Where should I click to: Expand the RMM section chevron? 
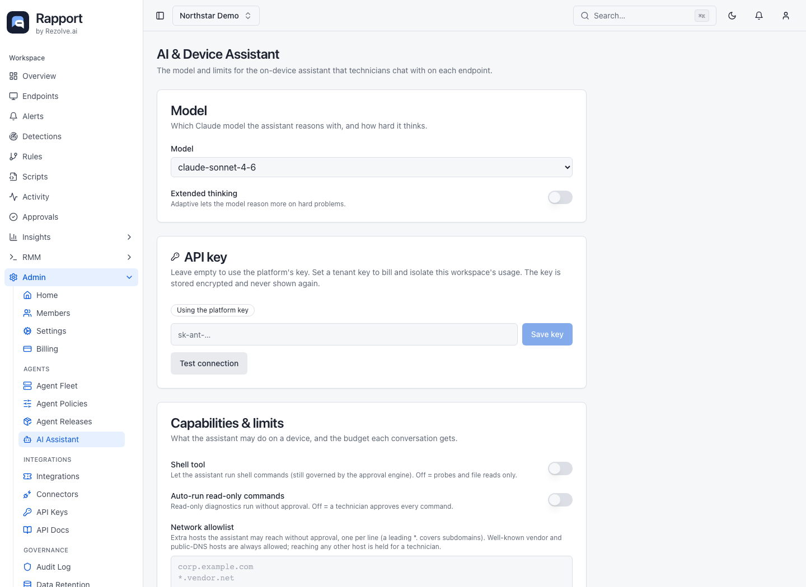pyautogui.click(x=129, y=257)
